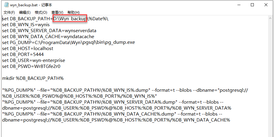This screenshot has width=274, height=137.
Task: Open the 编辑(E) menu
Action: 25,13
